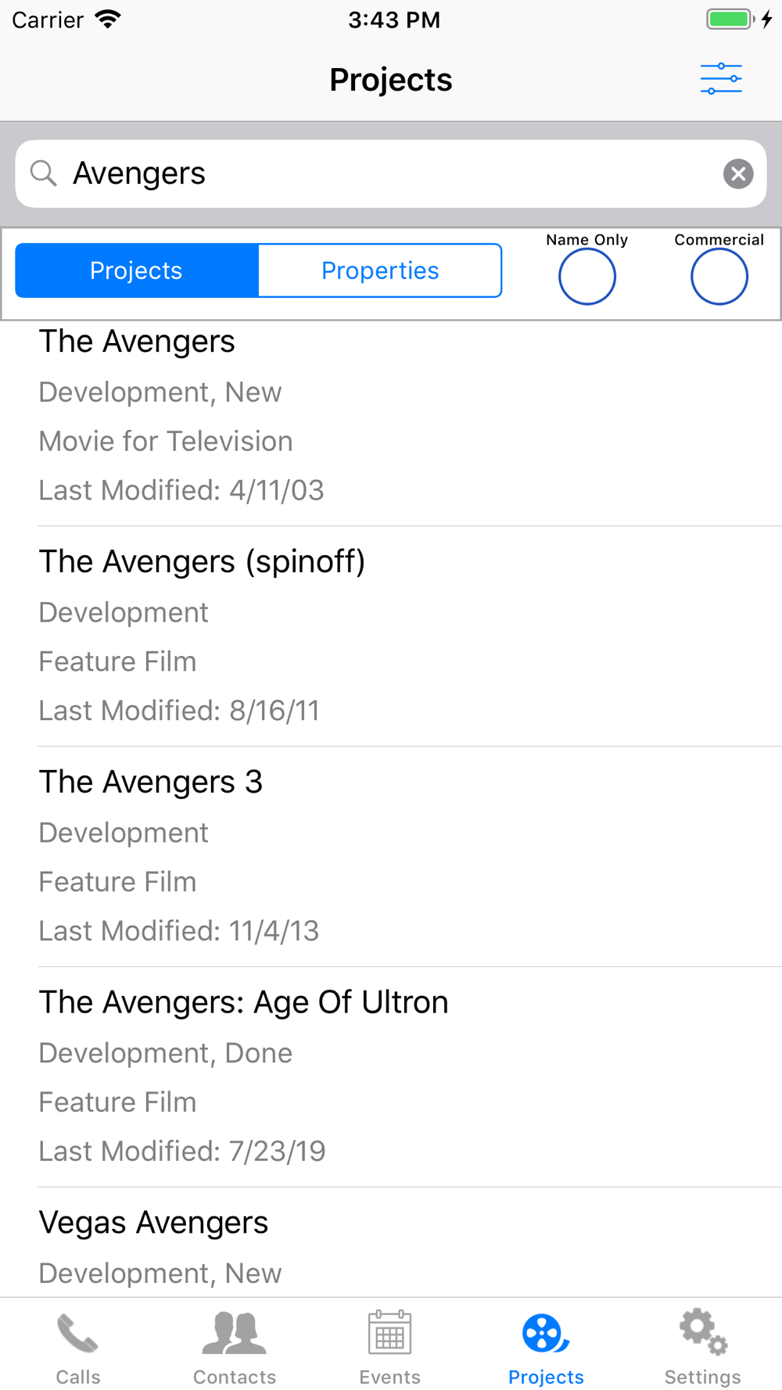Select the Projects film reel tab
Screen dimensions: 782x1390
pos(546,1346)
